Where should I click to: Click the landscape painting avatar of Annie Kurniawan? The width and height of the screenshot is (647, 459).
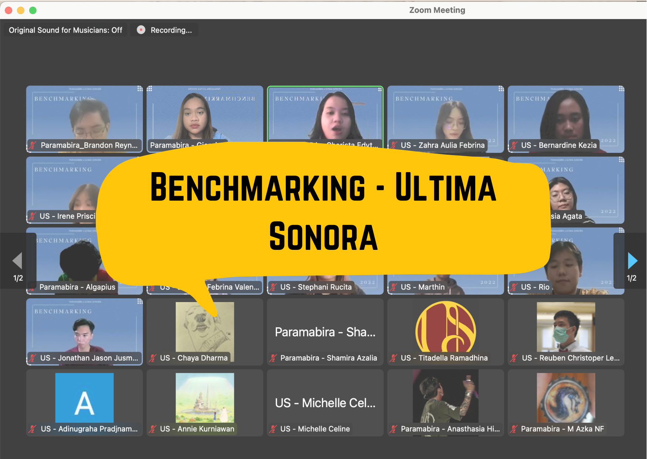coord(205,398)
